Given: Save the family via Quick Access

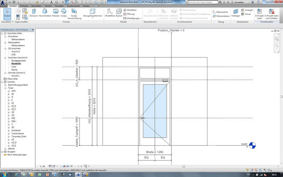Looking at the screenshot, I should [x=14, y=2].
